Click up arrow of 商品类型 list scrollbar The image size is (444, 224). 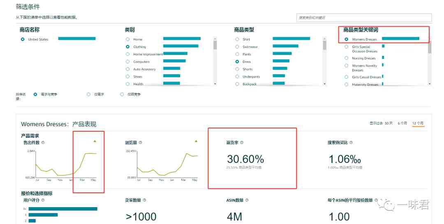(324, 39)
